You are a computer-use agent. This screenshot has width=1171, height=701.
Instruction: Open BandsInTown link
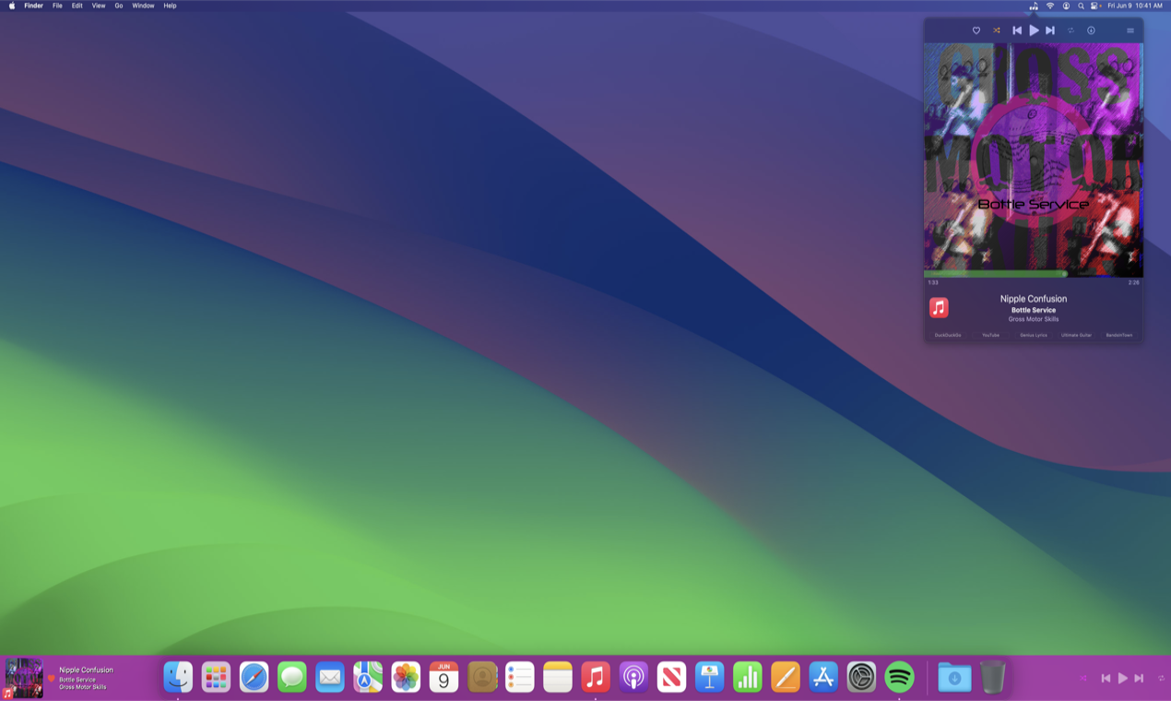coord(1119,335)
